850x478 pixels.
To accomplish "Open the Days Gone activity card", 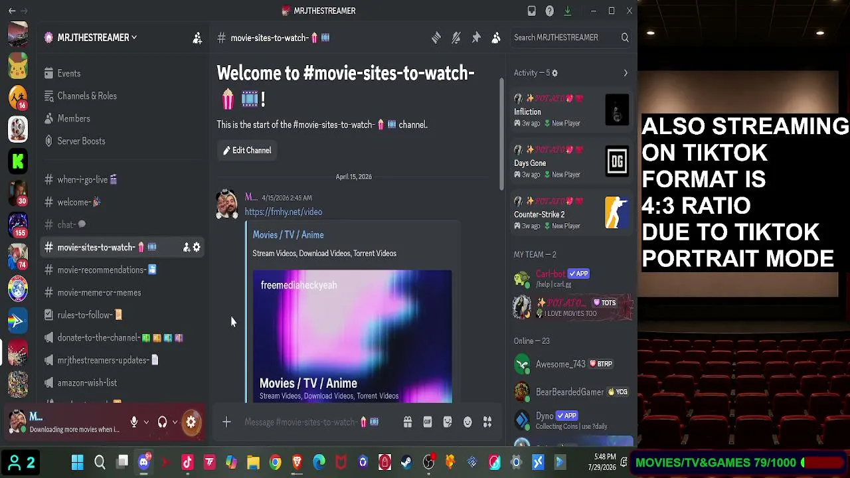I will tap(571, 162).
